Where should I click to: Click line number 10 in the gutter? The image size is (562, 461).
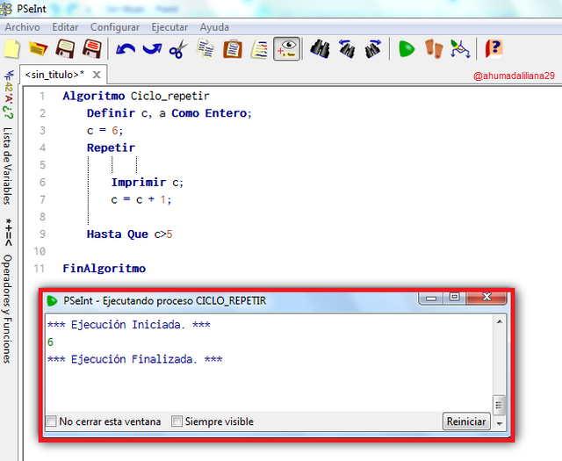pos(40,251)
